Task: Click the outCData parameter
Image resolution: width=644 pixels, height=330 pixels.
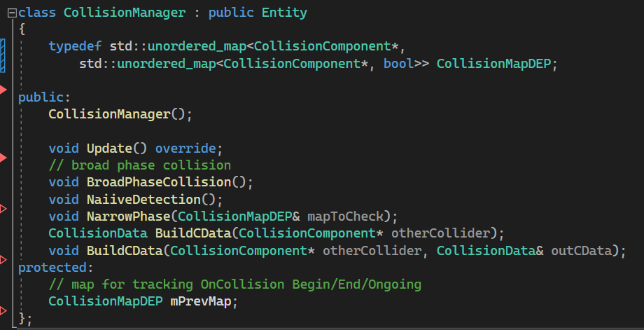Action: coord(581,250)
